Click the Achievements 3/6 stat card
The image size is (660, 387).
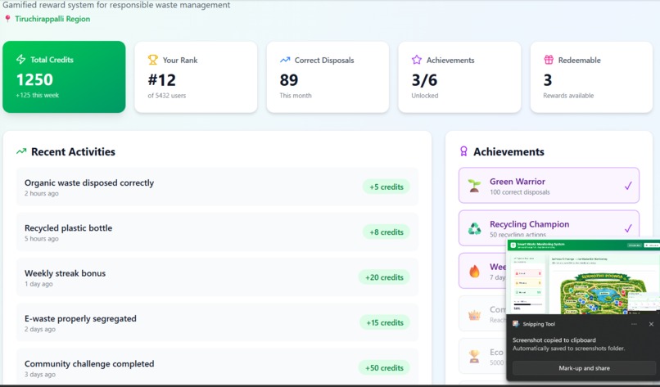coord(459,77)
